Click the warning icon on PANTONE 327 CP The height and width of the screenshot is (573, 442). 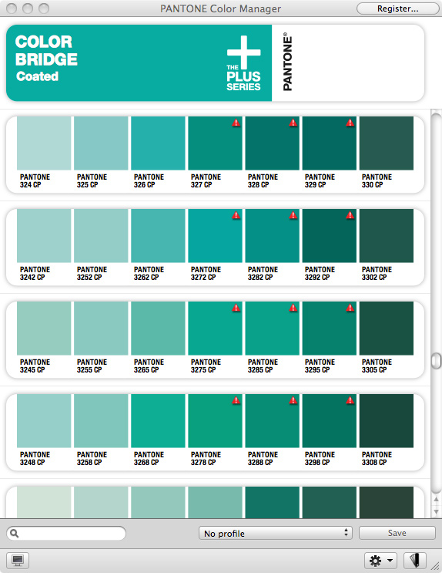coord(236,123)
